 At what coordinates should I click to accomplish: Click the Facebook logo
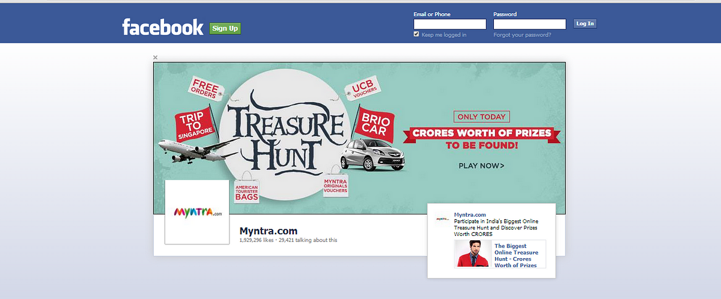tap(163, 27)
